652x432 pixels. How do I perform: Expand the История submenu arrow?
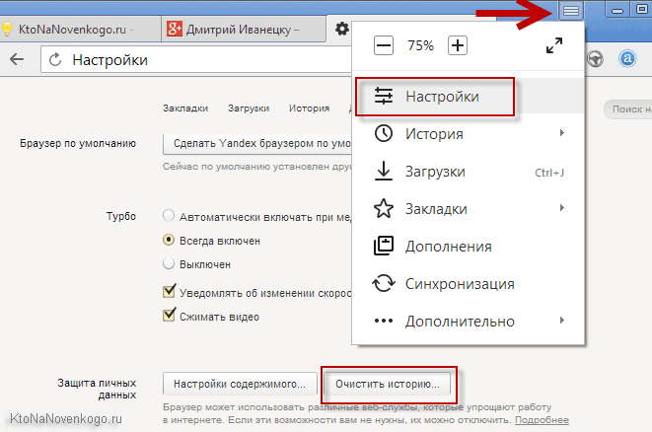pyautogui.click(x=562, y=133)
